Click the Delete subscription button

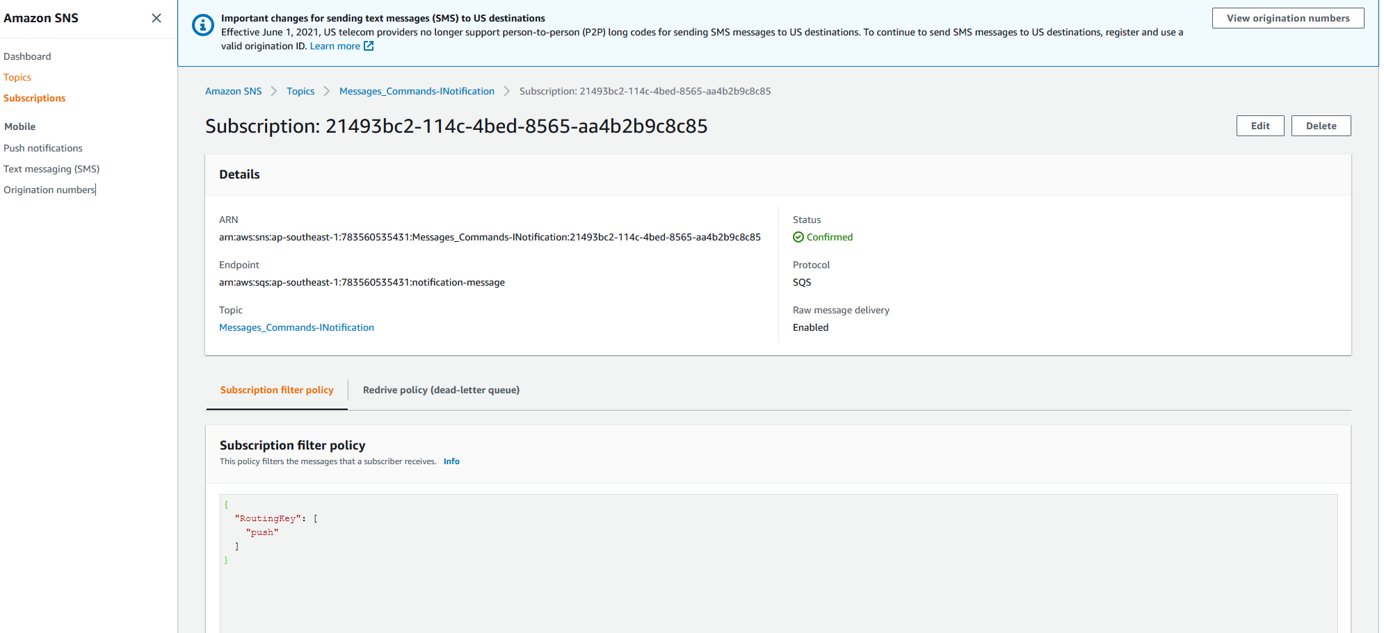tap(1321, 126)
